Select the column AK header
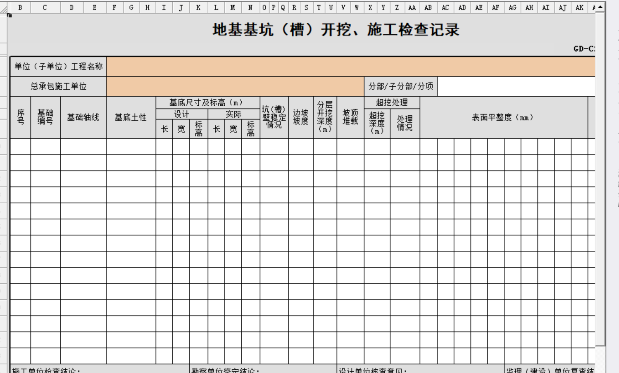 pos(579,7)
